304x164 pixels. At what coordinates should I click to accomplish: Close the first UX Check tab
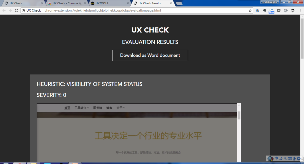pos(42,4)
